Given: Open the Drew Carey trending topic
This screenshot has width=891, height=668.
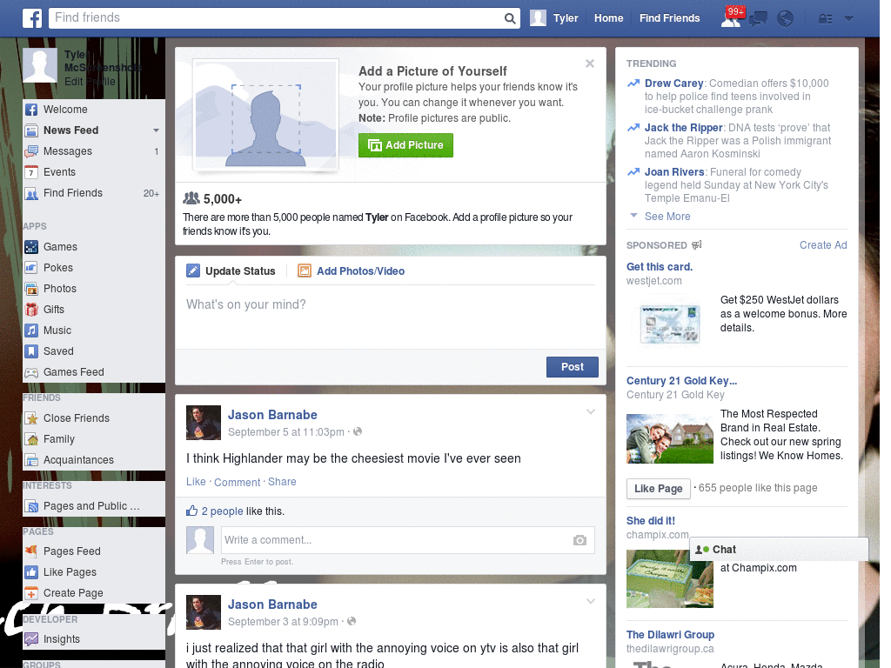Looking at the screenshot, I should point(674,83).
